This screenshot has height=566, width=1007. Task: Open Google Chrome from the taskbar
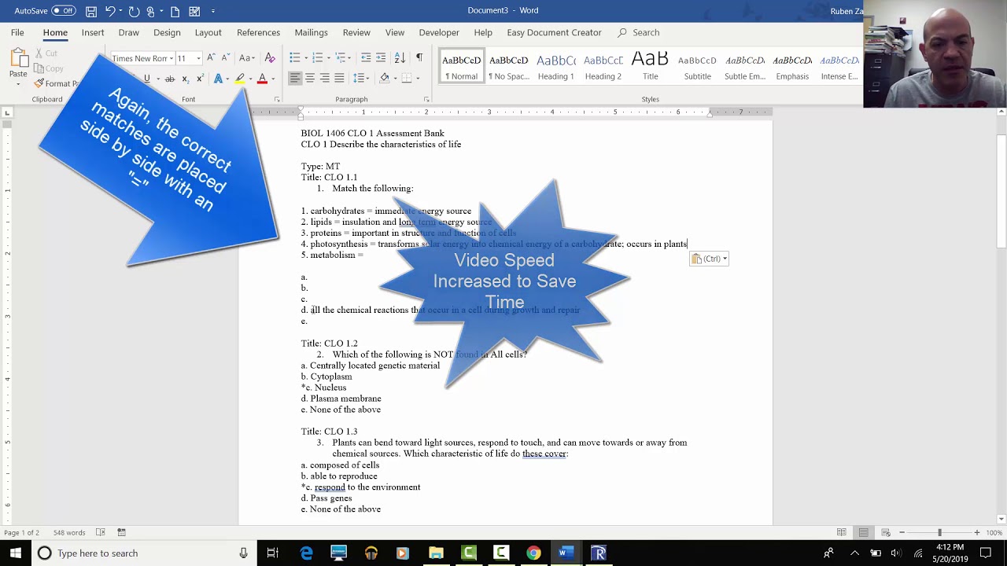coord(533,553)
